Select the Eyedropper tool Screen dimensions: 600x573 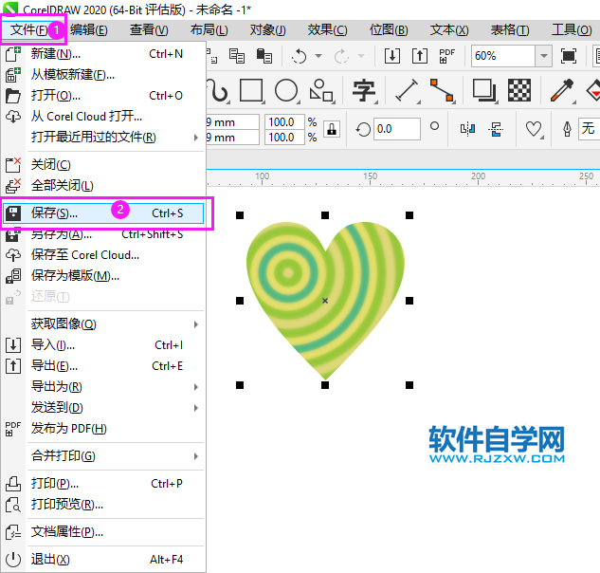[563, 91]
